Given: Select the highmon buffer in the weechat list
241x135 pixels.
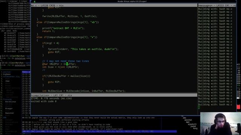Looking at the screenshot, I should click(x=7, y=74).
